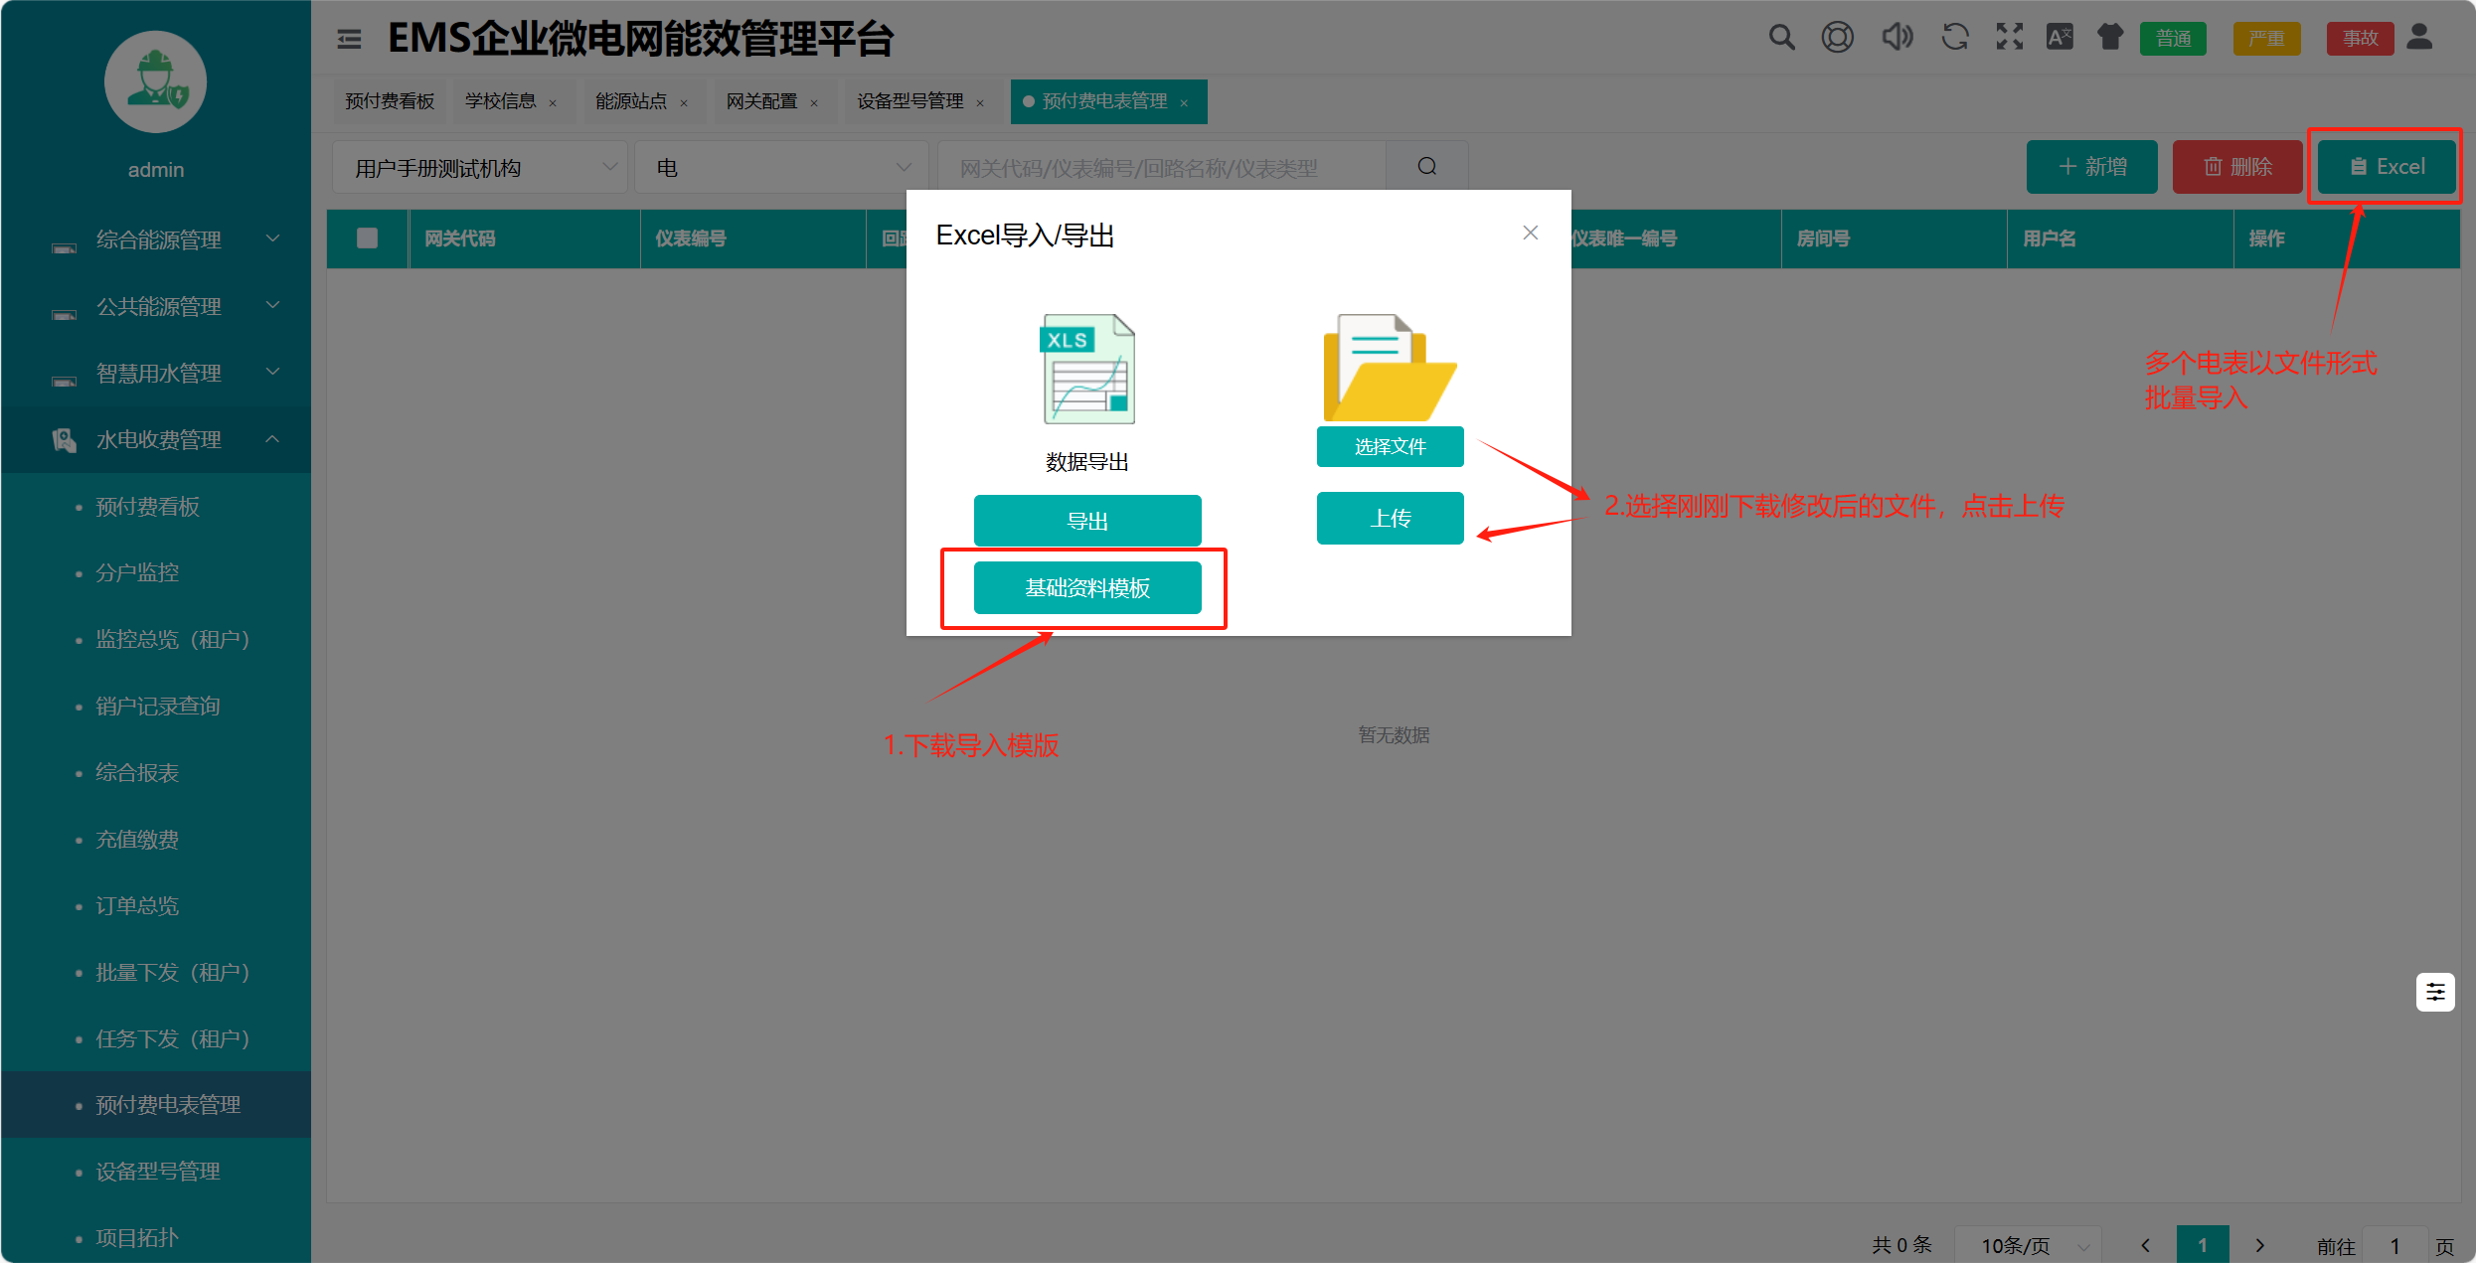Viewport: 2476px width, 1263px height.
Task: Open 充值缴费 in the sidebar
Action: (137, 840)
